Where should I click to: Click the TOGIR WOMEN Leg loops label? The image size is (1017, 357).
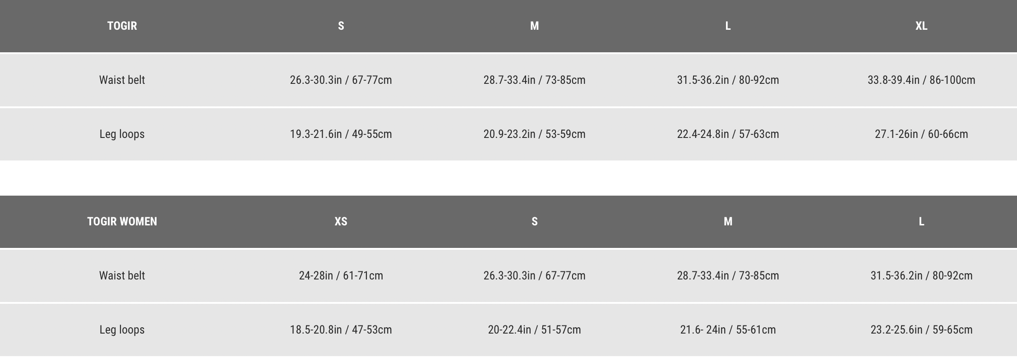coord(122,330)
